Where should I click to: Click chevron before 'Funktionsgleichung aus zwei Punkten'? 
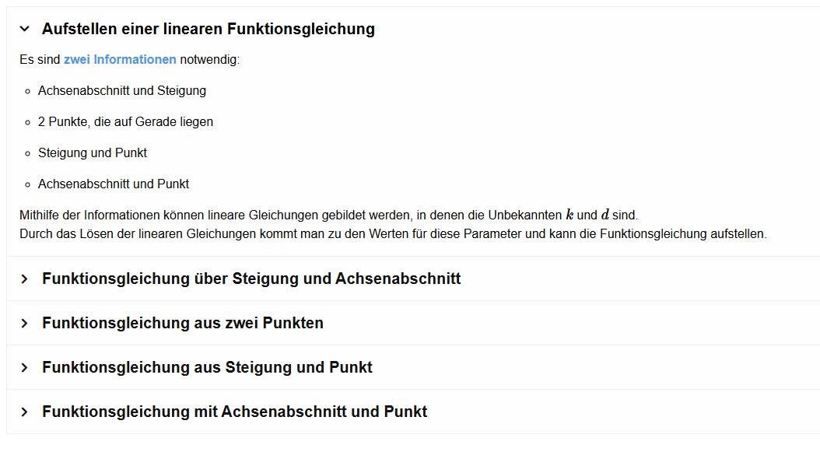pyautogui.click(x=25, y=323)
